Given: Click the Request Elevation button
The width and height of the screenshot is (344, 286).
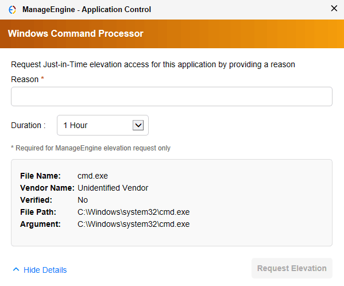Looking at the screenshot, I should [292, 268].
